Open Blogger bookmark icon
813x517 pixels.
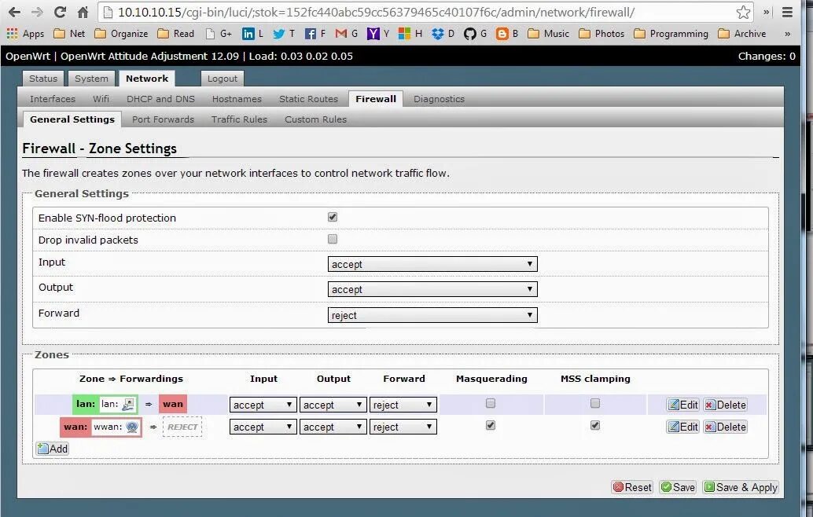click(x=502, y=34)
